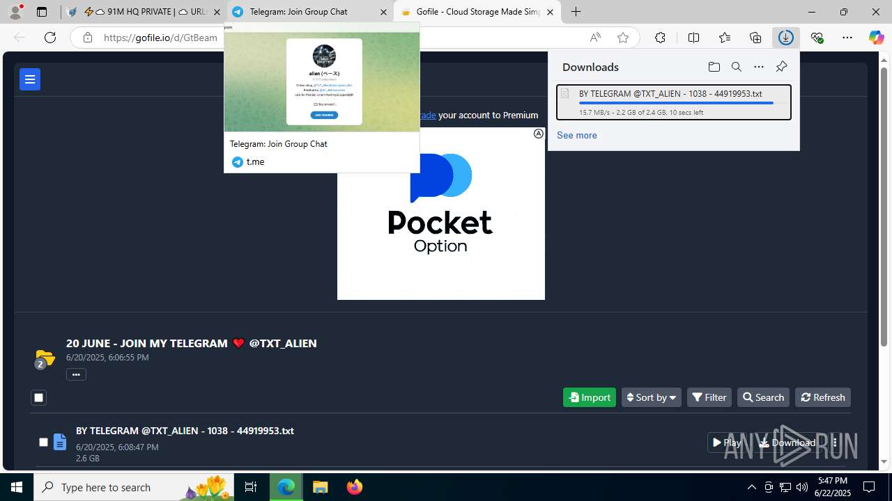This screenshot has height=501, width=892.
Task: Open volume control in system tray
Action: (801, 487)
